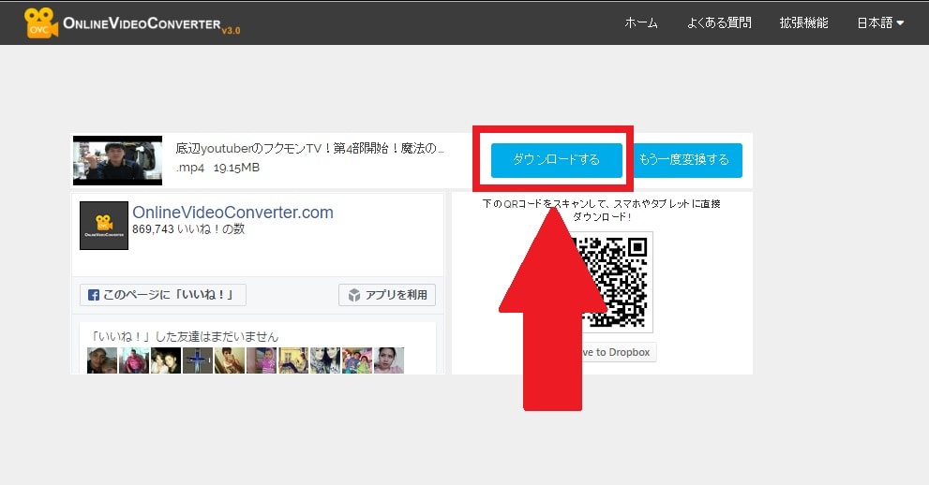
Task: Click the QR code scan instruction text
Action: 601,210
